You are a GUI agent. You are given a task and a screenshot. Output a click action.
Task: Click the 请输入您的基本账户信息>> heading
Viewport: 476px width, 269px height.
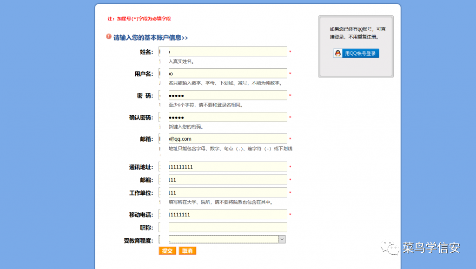151,38
